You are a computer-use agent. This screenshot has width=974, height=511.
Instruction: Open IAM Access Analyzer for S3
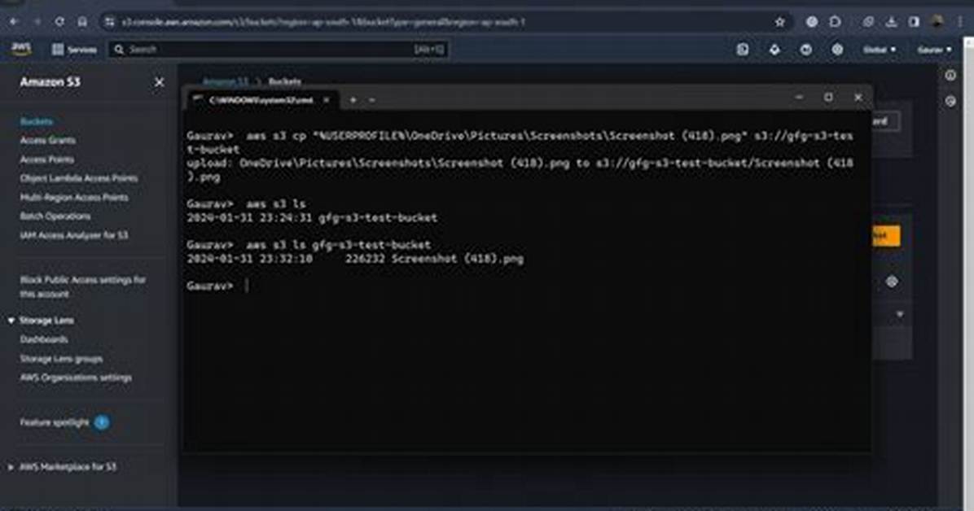[x=74, y=235]
